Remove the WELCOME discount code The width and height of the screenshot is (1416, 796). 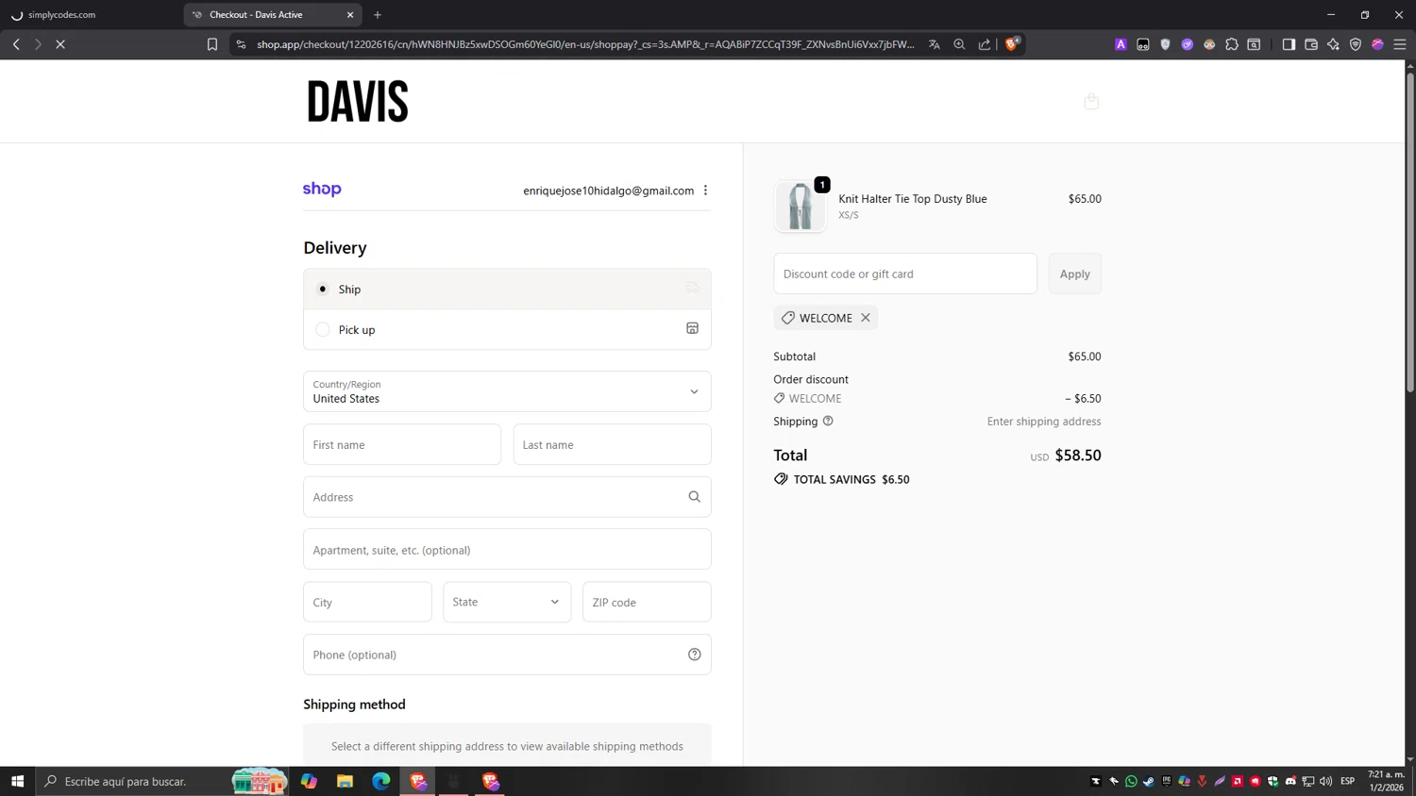(x=866, y=318)
